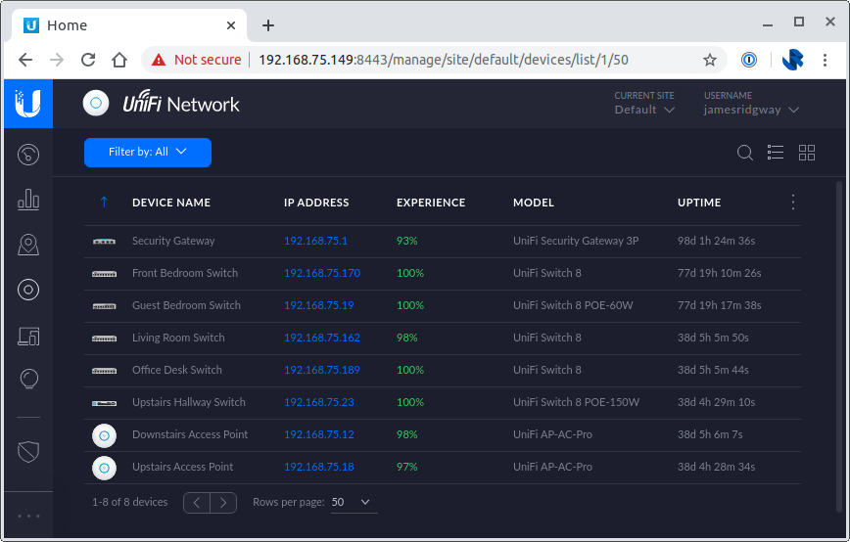Open IP link 192.168.75.19
The image size is (850, 542).
click(x=319, y=305)
